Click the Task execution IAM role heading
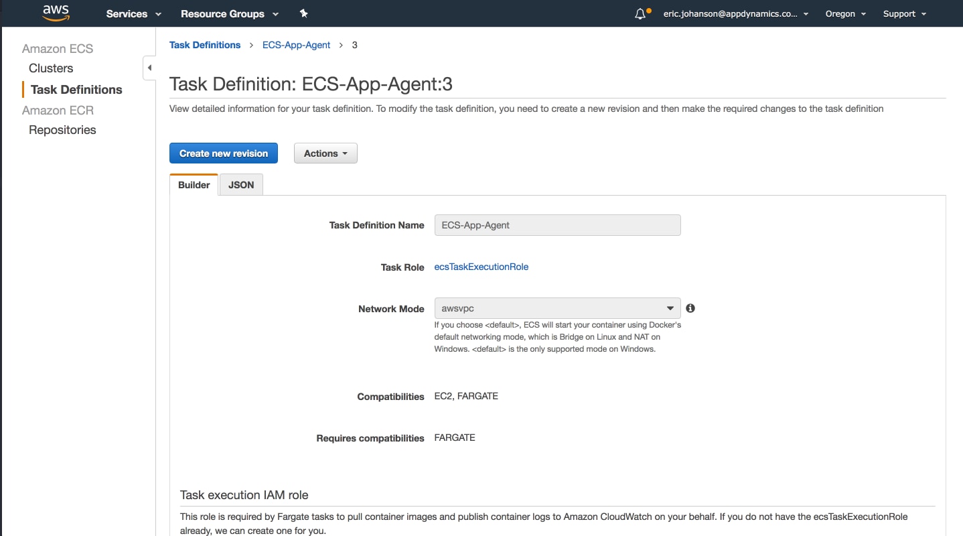This screenshot has width=963, height=536. pyautogui.click(x=244, y=495)
